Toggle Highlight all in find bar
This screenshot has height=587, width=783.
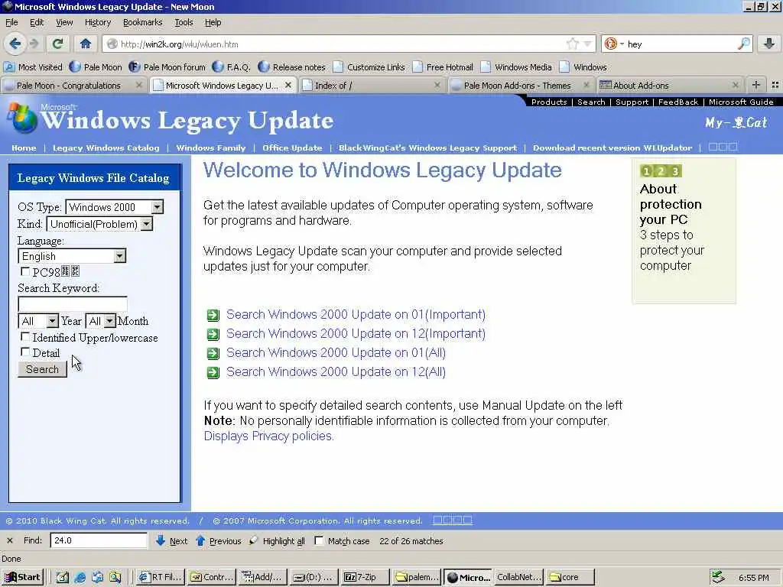point(277,540)
